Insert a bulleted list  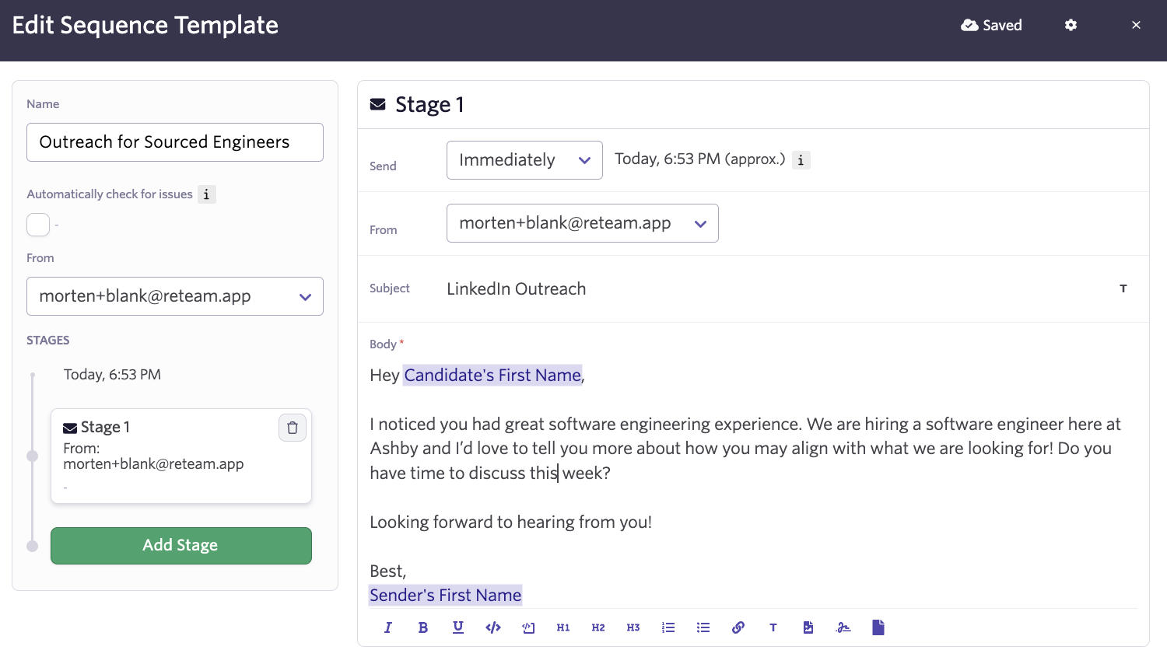point(703,627)
